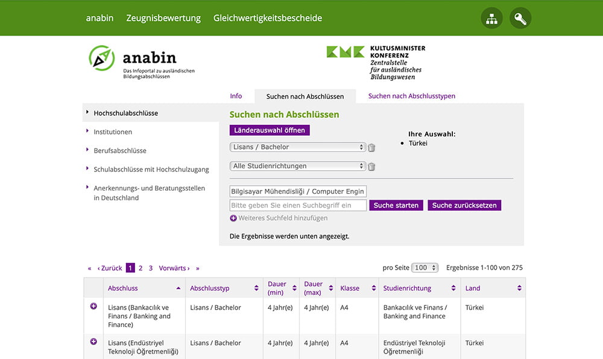The height and width of the screenshot is (359, 603).
Task: Expand the Endüstriyel Teknoloji Öğretmenliği row plus icon
Action: pos(93,342)
